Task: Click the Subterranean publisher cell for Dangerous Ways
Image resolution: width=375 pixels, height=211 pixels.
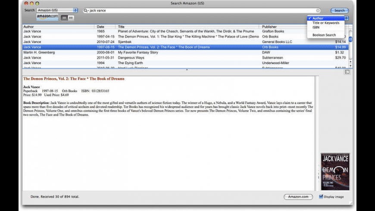Action: click(272, 58)
